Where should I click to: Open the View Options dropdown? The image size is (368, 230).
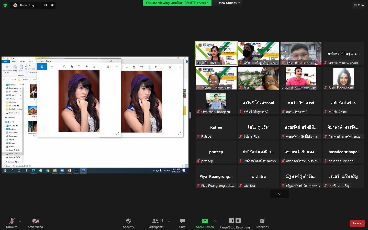tap(229, 3)
